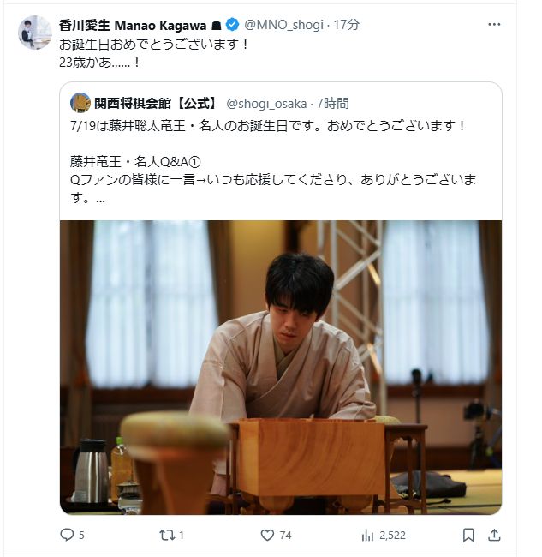The image size is (542, 557).
Task: Share the post via upload icon
Action: (494, 535)
